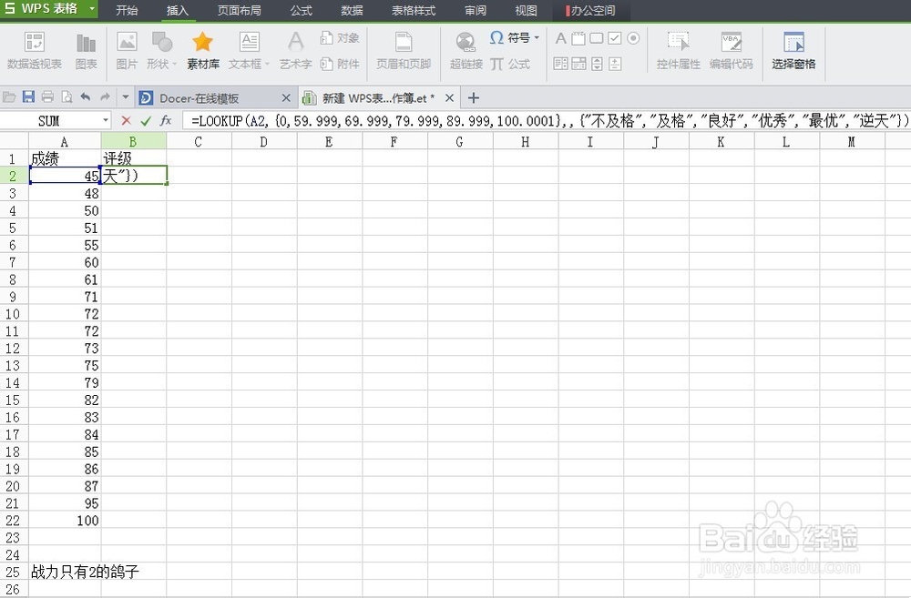Insert an equation with the 公式 tool
Image resolution: width=911 pixels, height=598 pixels.
(x=514, y=64)
